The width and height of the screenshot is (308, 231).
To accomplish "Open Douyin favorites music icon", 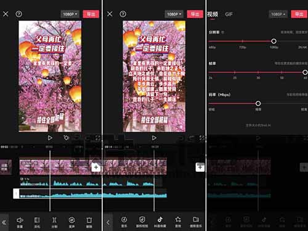I will (160, 222).
